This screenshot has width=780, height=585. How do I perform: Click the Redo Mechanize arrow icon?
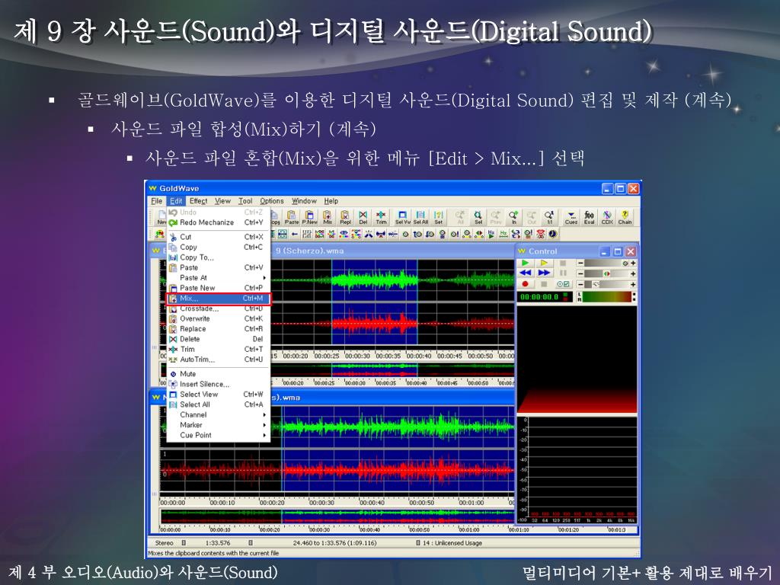coord(173,222)
